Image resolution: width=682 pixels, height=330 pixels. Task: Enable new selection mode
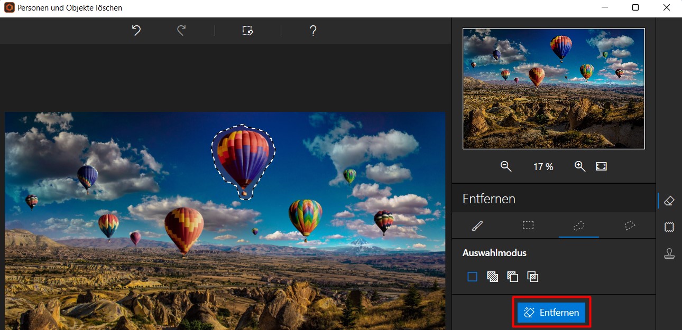point(472,277)
